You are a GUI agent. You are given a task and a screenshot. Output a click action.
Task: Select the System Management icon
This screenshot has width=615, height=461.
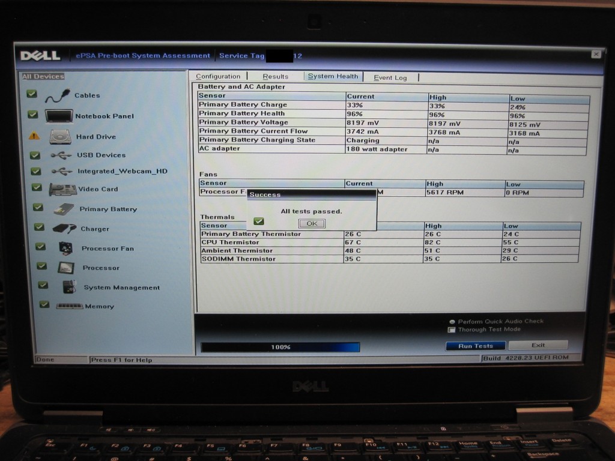[69, 287]
